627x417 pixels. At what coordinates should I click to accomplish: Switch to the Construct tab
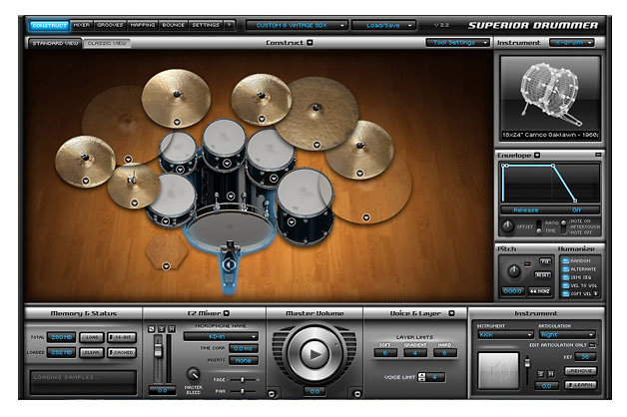click(x=49, y=25)
